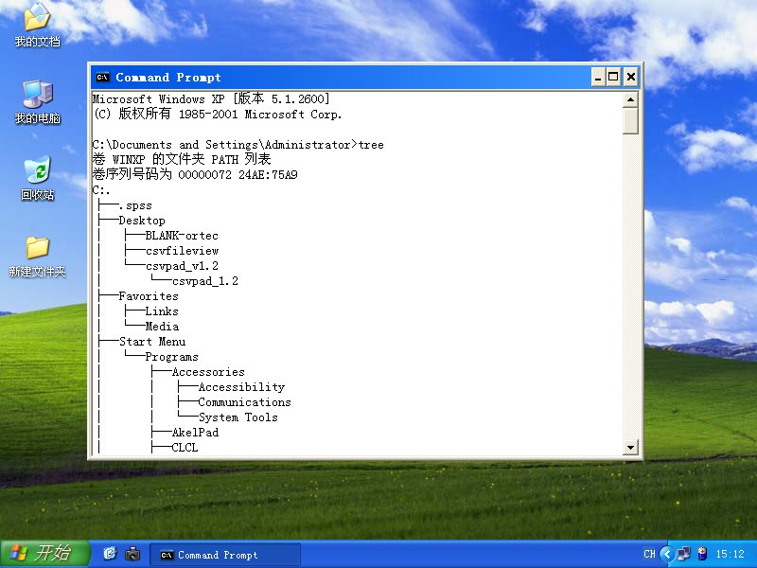Click the Accessibility entry
Image resolution: width=757 pixels, height=568 pixels.
pos(242,387)
